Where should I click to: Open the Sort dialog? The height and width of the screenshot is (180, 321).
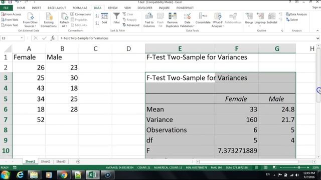click(104, 18)
